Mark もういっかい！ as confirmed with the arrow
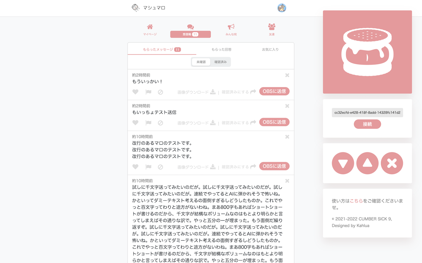 click(253, 92)
